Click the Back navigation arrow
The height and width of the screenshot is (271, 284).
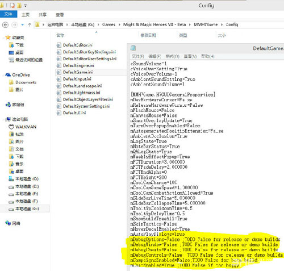point(5,25)
